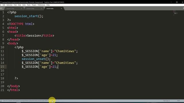The height and width of the screenshot is (103, 184).
Task: Click the word Session inside title tags
Action: tap(33, 35)
